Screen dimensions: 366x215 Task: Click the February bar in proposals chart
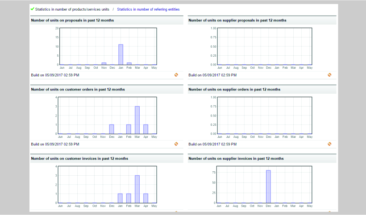[x=129, y=63]
